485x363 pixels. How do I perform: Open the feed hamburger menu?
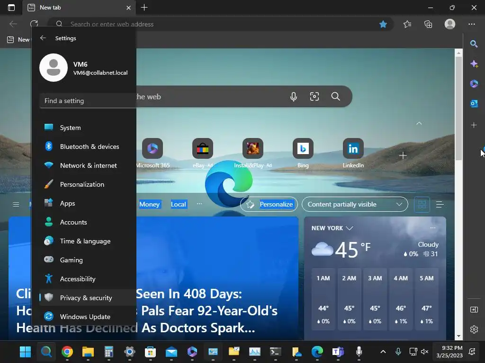pos(16,204)
